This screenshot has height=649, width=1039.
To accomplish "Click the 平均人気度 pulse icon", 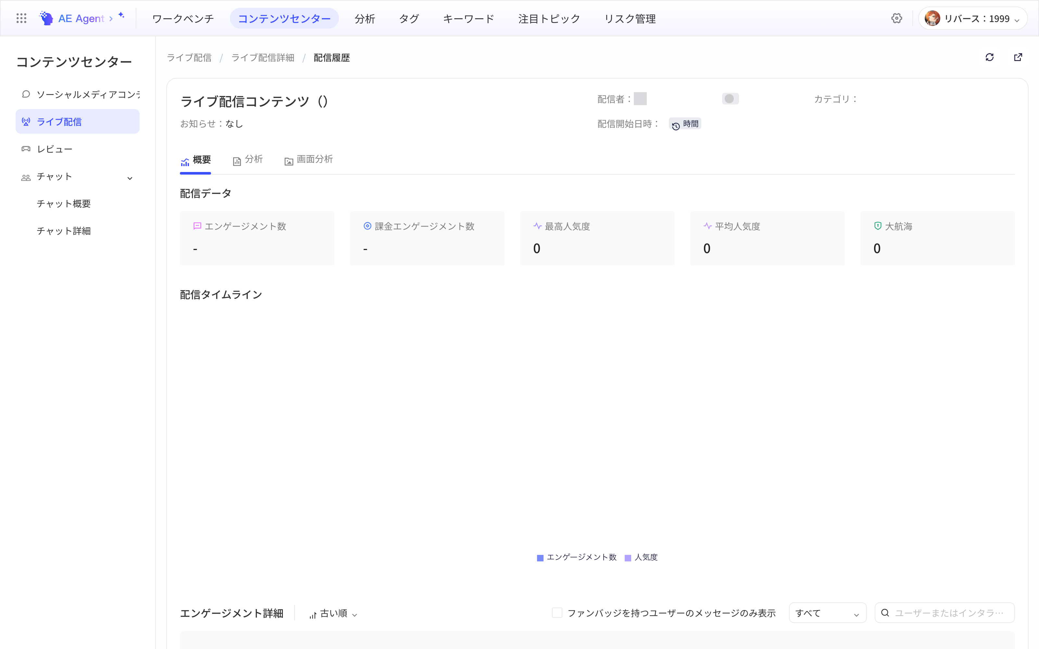I will pos(707,226).
